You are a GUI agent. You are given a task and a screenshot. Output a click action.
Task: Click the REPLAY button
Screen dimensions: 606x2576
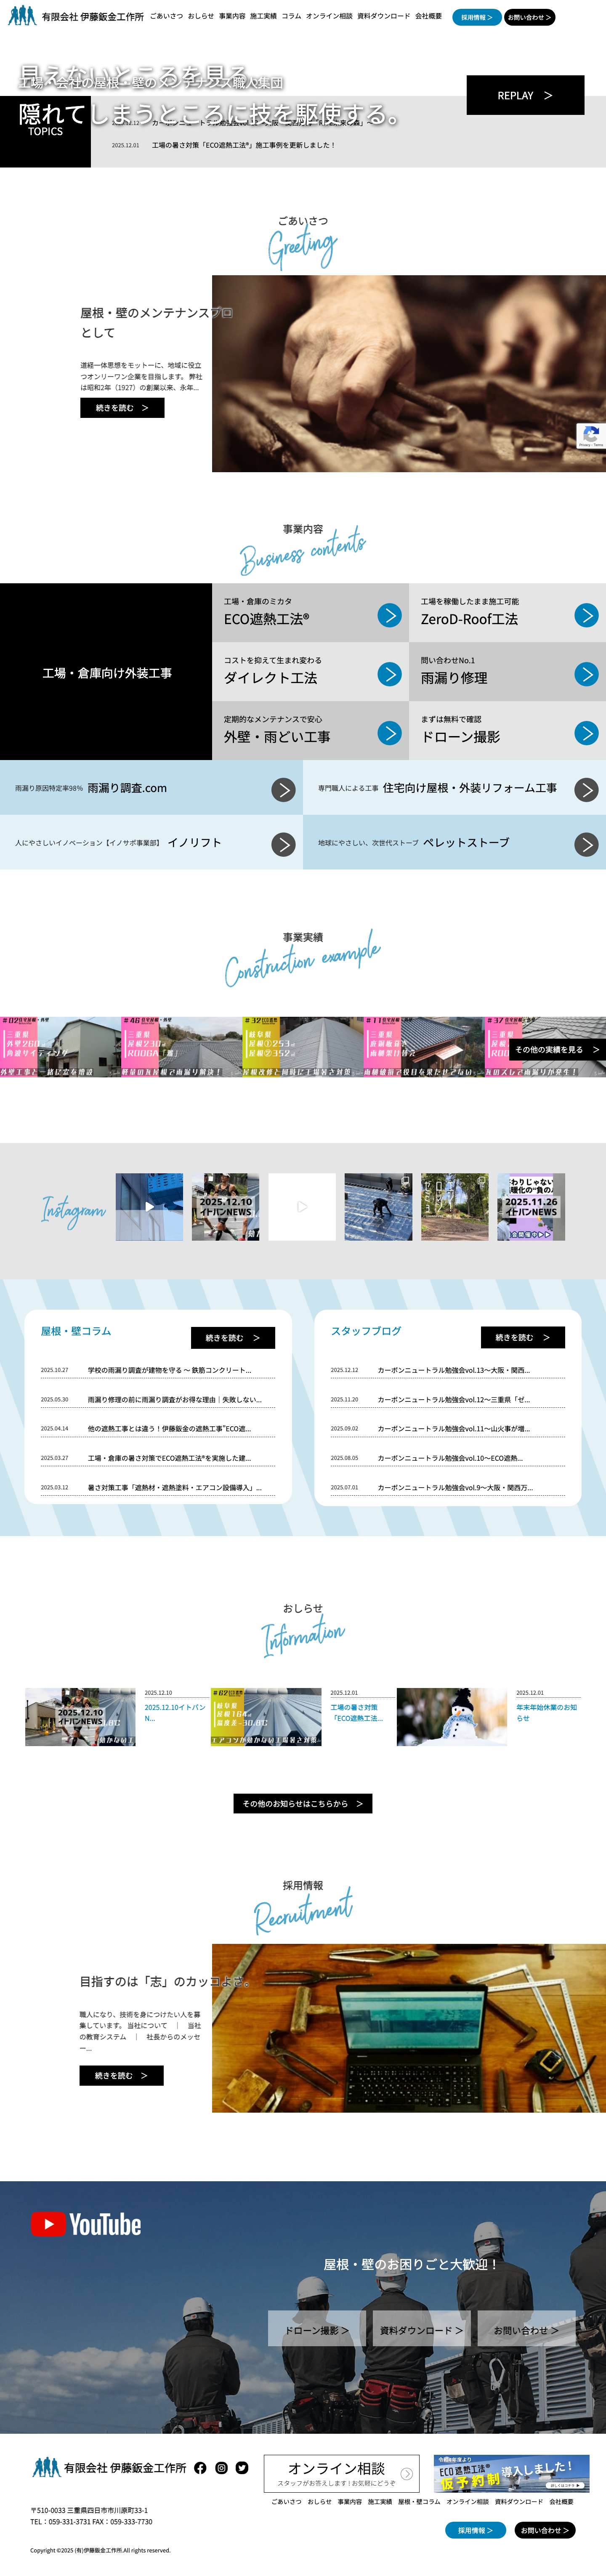coord(525,95)
